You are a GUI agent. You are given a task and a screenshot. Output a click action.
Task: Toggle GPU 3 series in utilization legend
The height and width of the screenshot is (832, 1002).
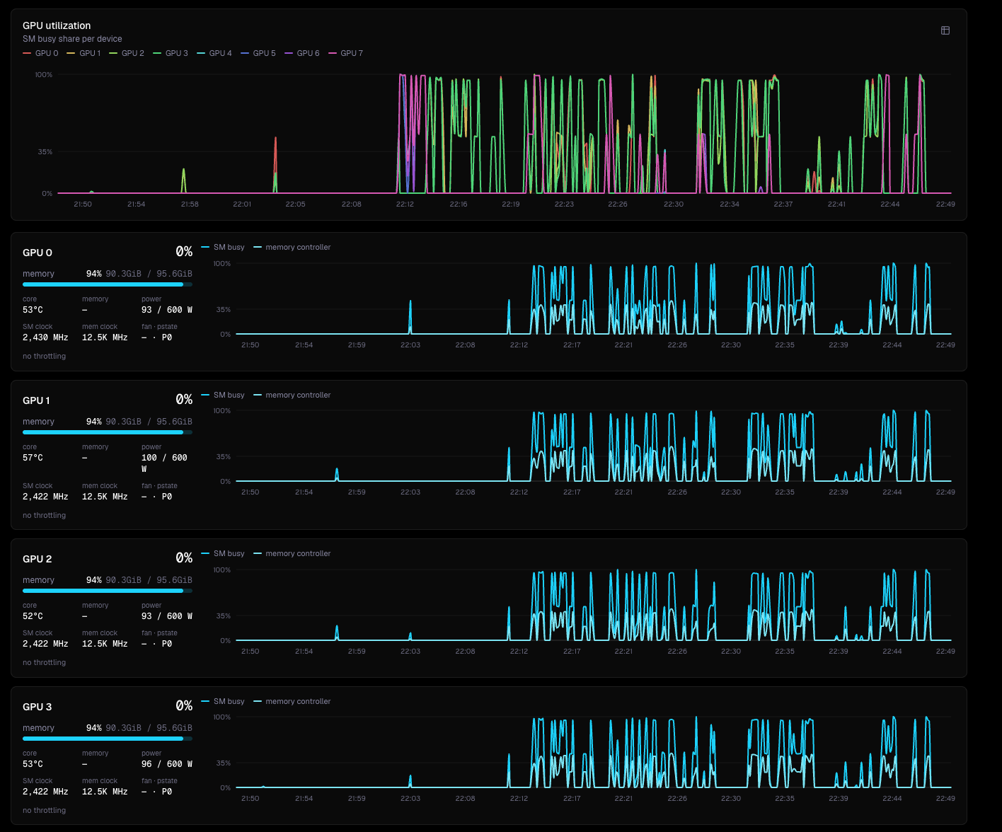171,53
